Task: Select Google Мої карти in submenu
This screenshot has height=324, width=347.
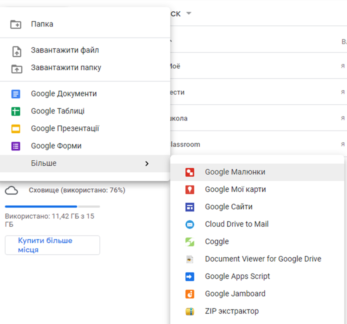Action: [x=257, y=189]
